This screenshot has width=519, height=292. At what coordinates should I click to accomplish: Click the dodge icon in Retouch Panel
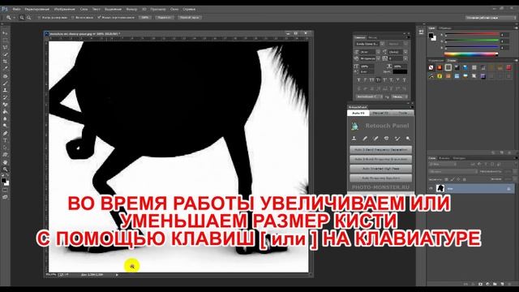pos(408,139)
